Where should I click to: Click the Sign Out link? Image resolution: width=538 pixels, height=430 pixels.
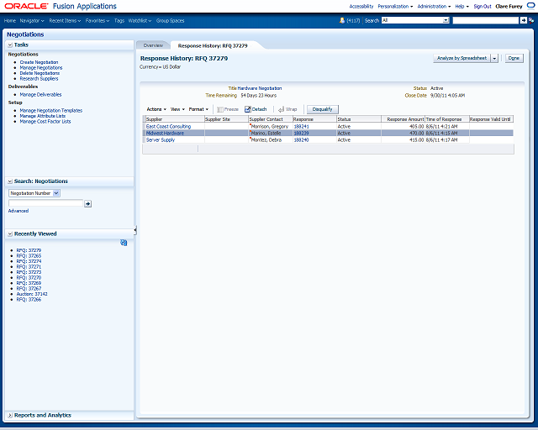[483, 6]
